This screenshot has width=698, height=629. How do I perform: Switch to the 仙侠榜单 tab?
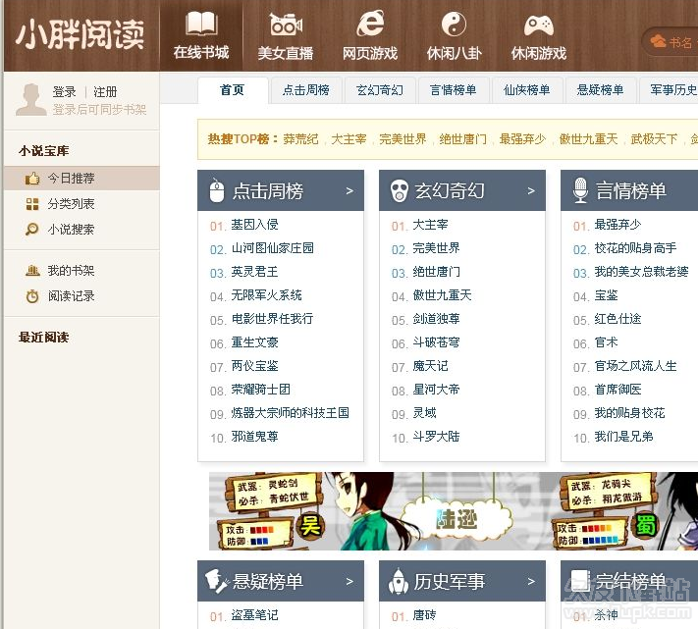[527, 90]
